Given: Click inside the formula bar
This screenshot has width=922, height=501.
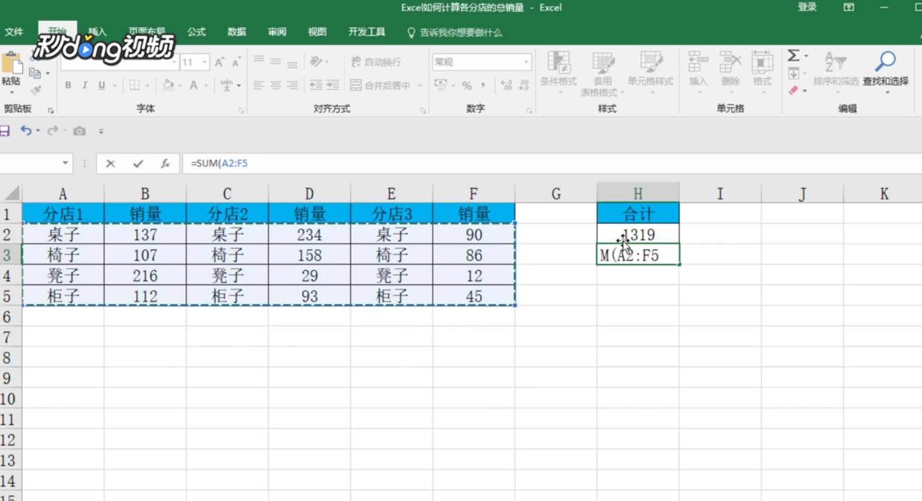Looking at the screenshot, I should coord(551,164).
